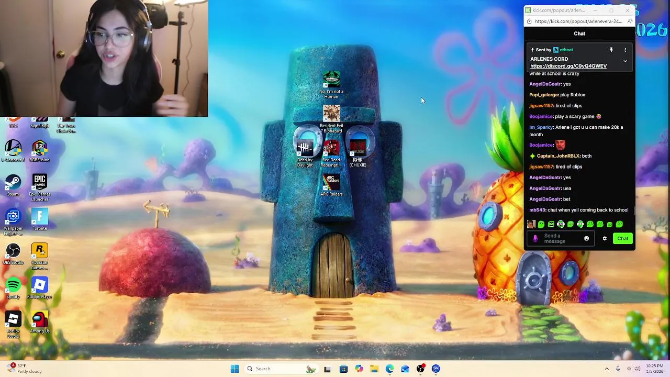Click Captain_JohnRBLX username in chat

point(558,156)
